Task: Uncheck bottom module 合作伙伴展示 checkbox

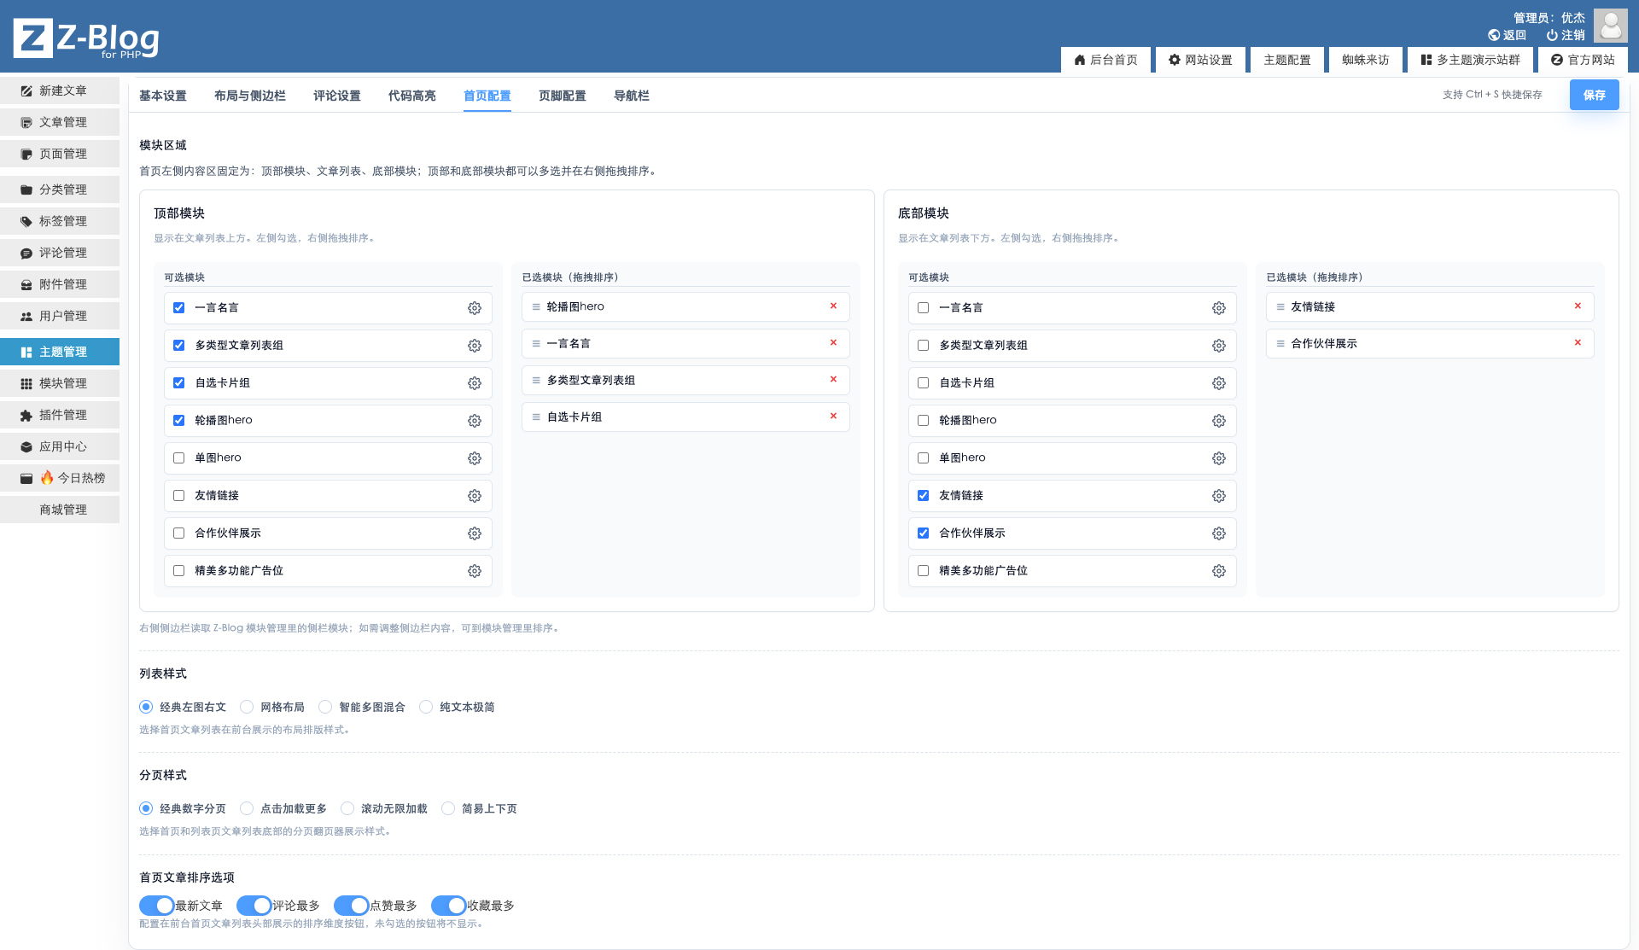Action: (924, 533)
